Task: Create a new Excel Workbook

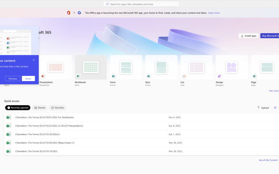Action: point(91,67)
